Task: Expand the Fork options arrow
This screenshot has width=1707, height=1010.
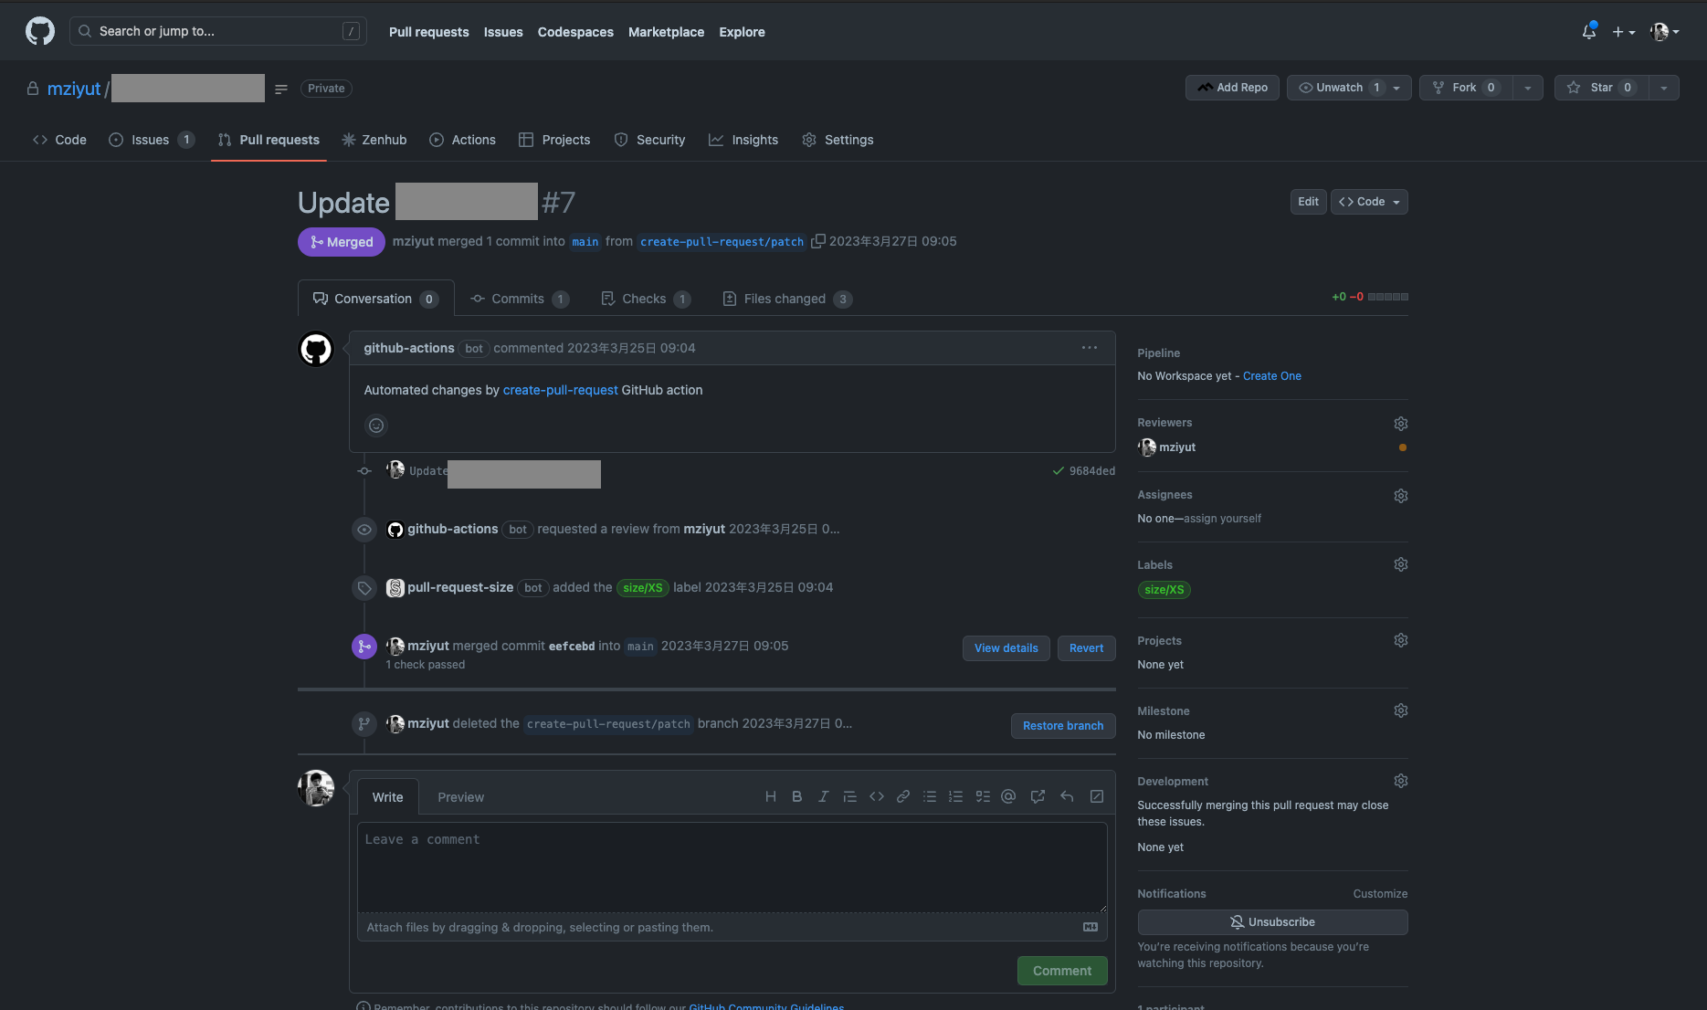Action: click(1528, 88)
